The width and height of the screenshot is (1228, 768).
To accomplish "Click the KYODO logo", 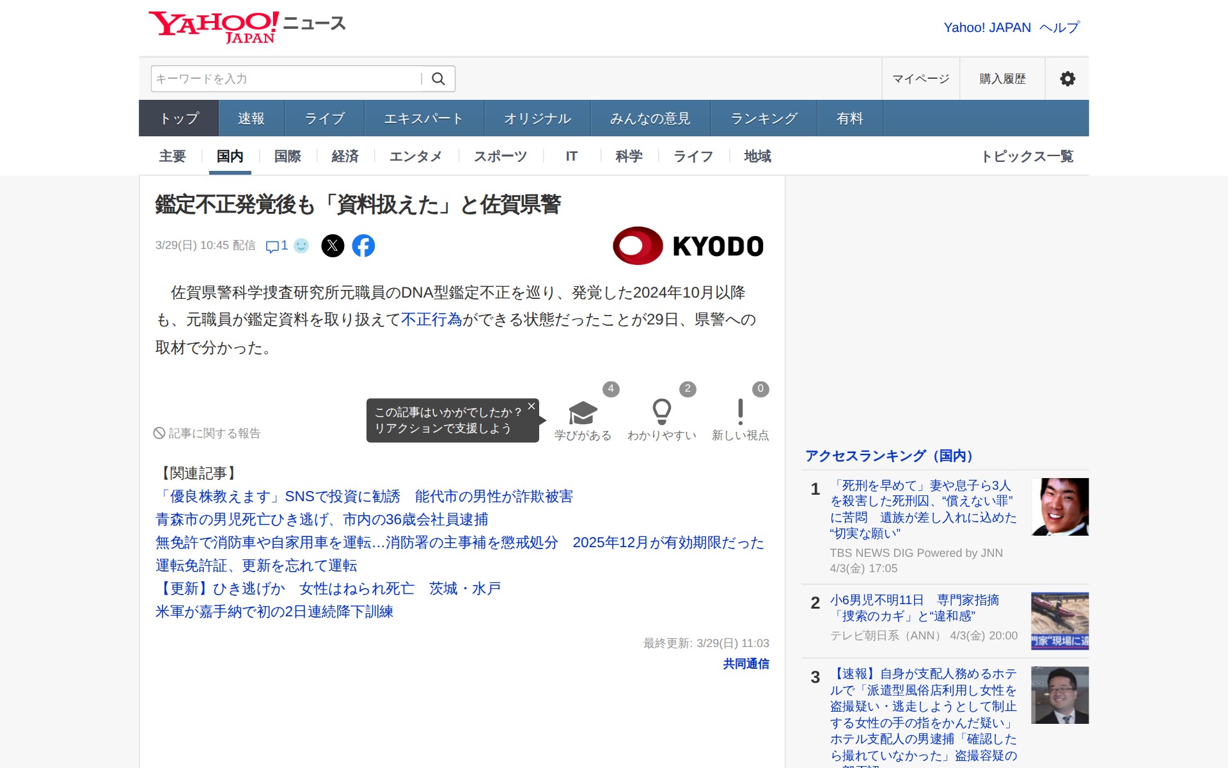I will coord(688,245).
